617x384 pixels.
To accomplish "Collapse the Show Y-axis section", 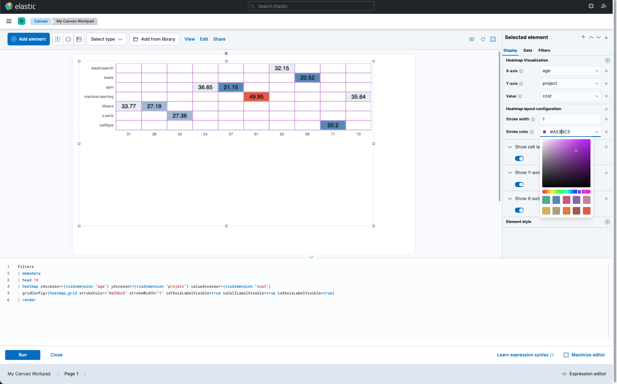I will [510, 172].
